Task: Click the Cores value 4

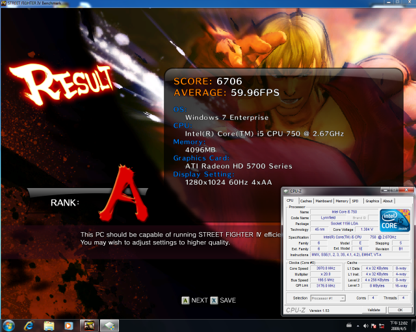Action: point(372,298)
